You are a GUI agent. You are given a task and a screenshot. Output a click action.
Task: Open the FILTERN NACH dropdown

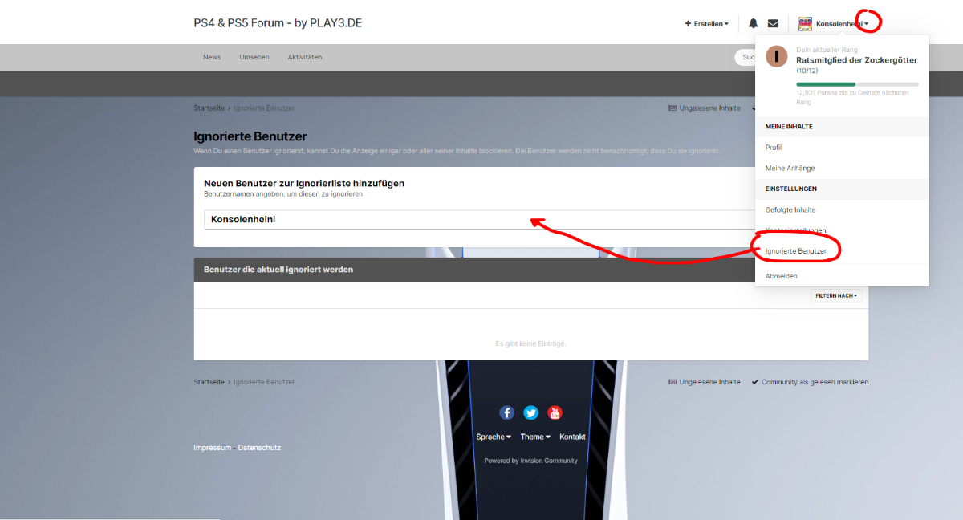pos(836,296)
